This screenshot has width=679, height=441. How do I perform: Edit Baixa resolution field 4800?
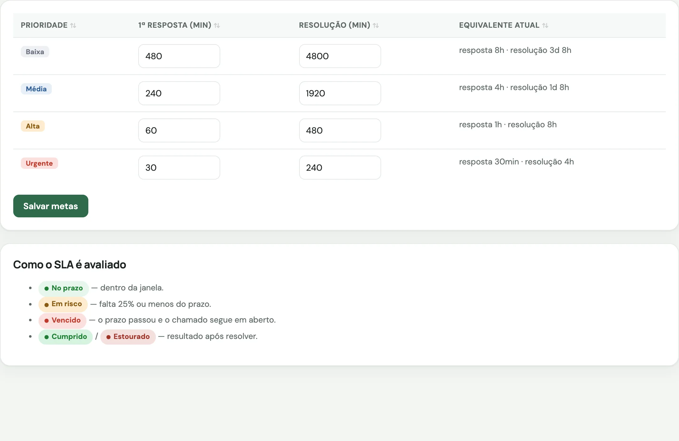click(340, 56)
